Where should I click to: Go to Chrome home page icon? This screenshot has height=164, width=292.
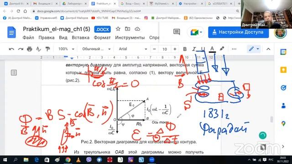pos(25,11)
